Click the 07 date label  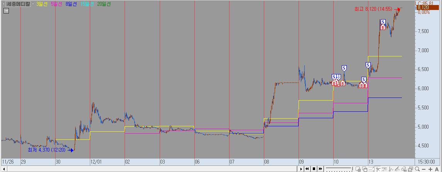tap(232, 162)
